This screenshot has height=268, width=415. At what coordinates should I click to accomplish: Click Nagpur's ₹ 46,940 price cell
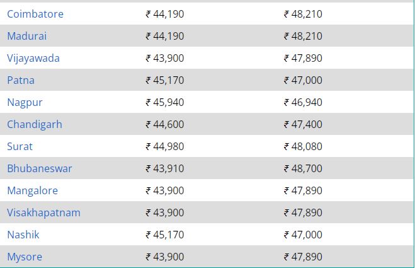click(303, 102)
